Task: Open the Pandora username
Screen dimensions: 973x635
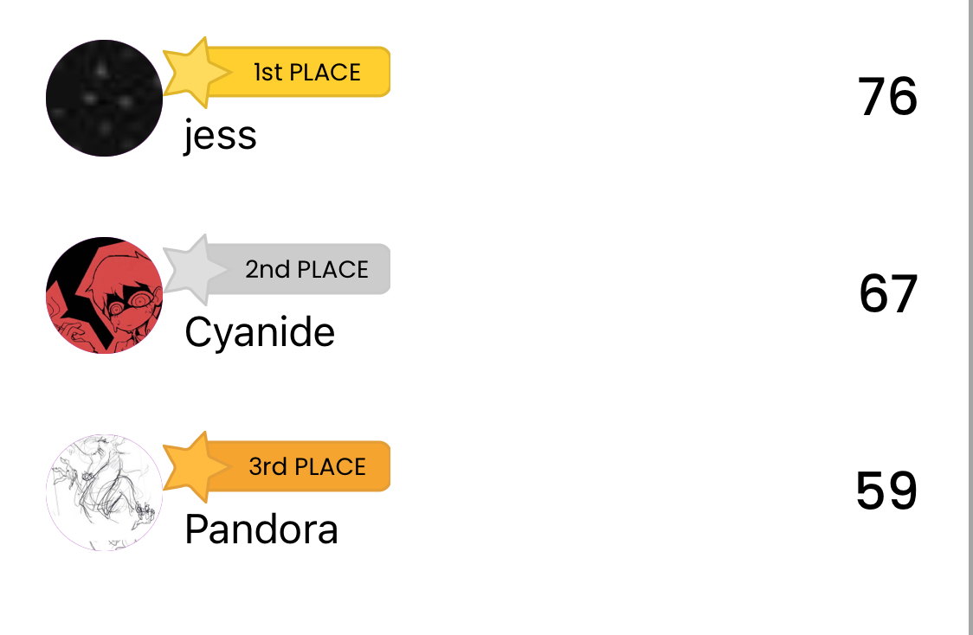Action: coord(261,530)
